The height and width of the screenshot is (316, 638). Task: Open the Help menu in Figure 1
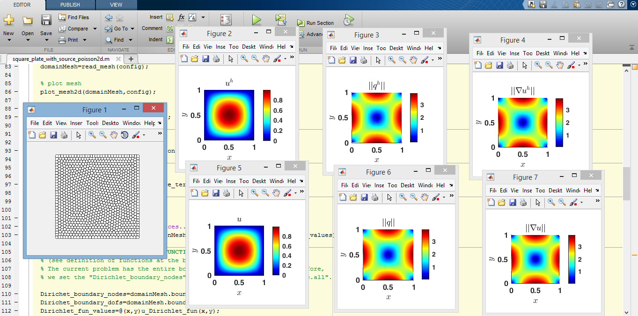tap(149, 123)
